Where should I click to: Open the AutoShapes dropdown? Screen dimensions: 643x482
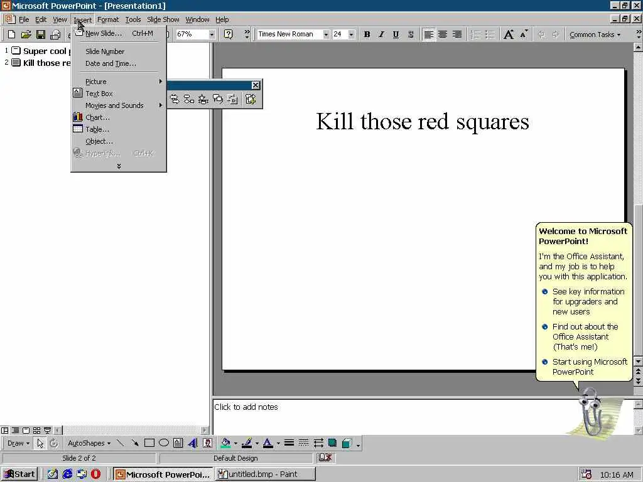tap(89, 443)
